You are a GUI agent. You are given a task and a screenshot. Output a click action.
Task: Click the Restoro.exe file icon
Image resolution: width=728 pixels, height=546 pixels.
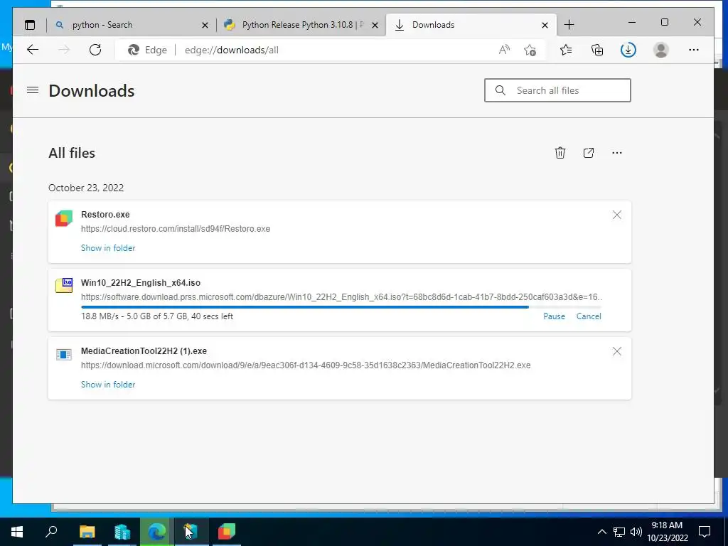pyautogui.click(x=64, y=218)
